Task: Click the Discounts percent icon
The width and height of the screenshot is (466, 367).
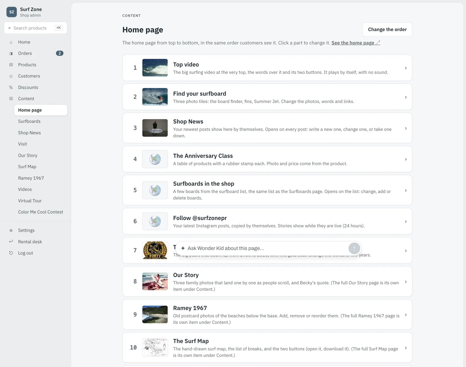Action: pyautogui.click(x=11, y=87)
